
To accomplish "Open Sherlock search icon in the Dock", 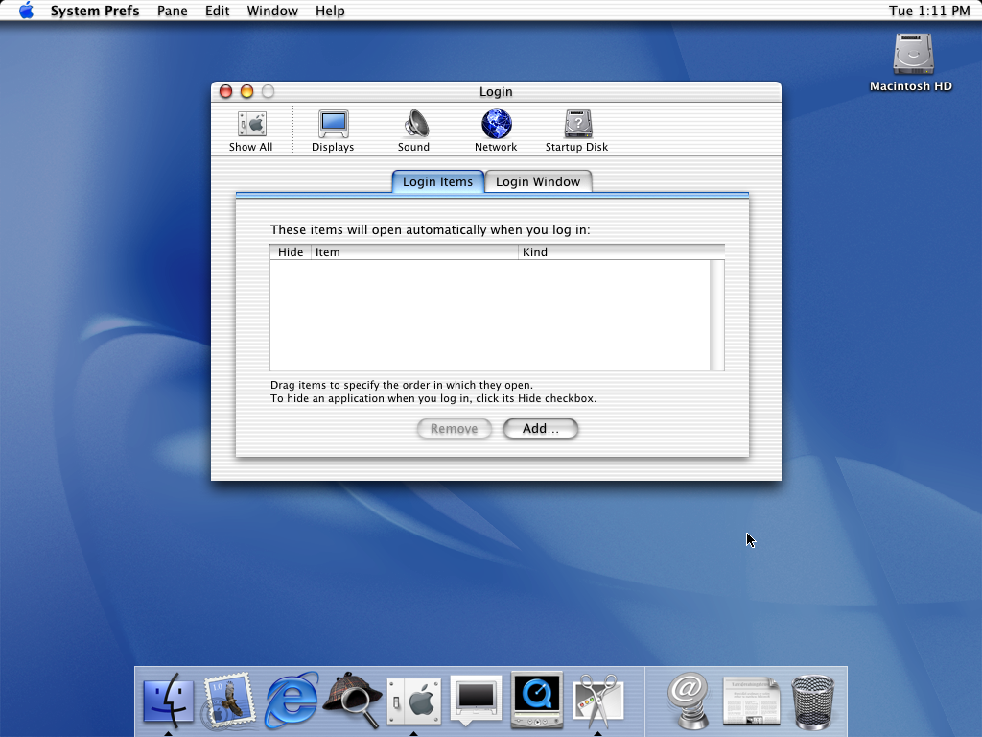I will pyautogui.click(x=353, y=700).
